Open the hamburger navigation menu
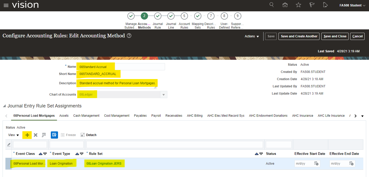The image size is (369, 177). (x=6, y=5)
